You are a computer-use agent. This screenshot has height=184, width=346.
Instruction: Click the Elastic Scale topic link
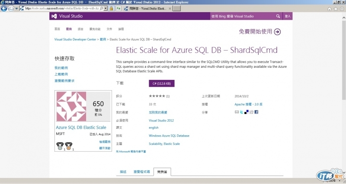[172, 144]
